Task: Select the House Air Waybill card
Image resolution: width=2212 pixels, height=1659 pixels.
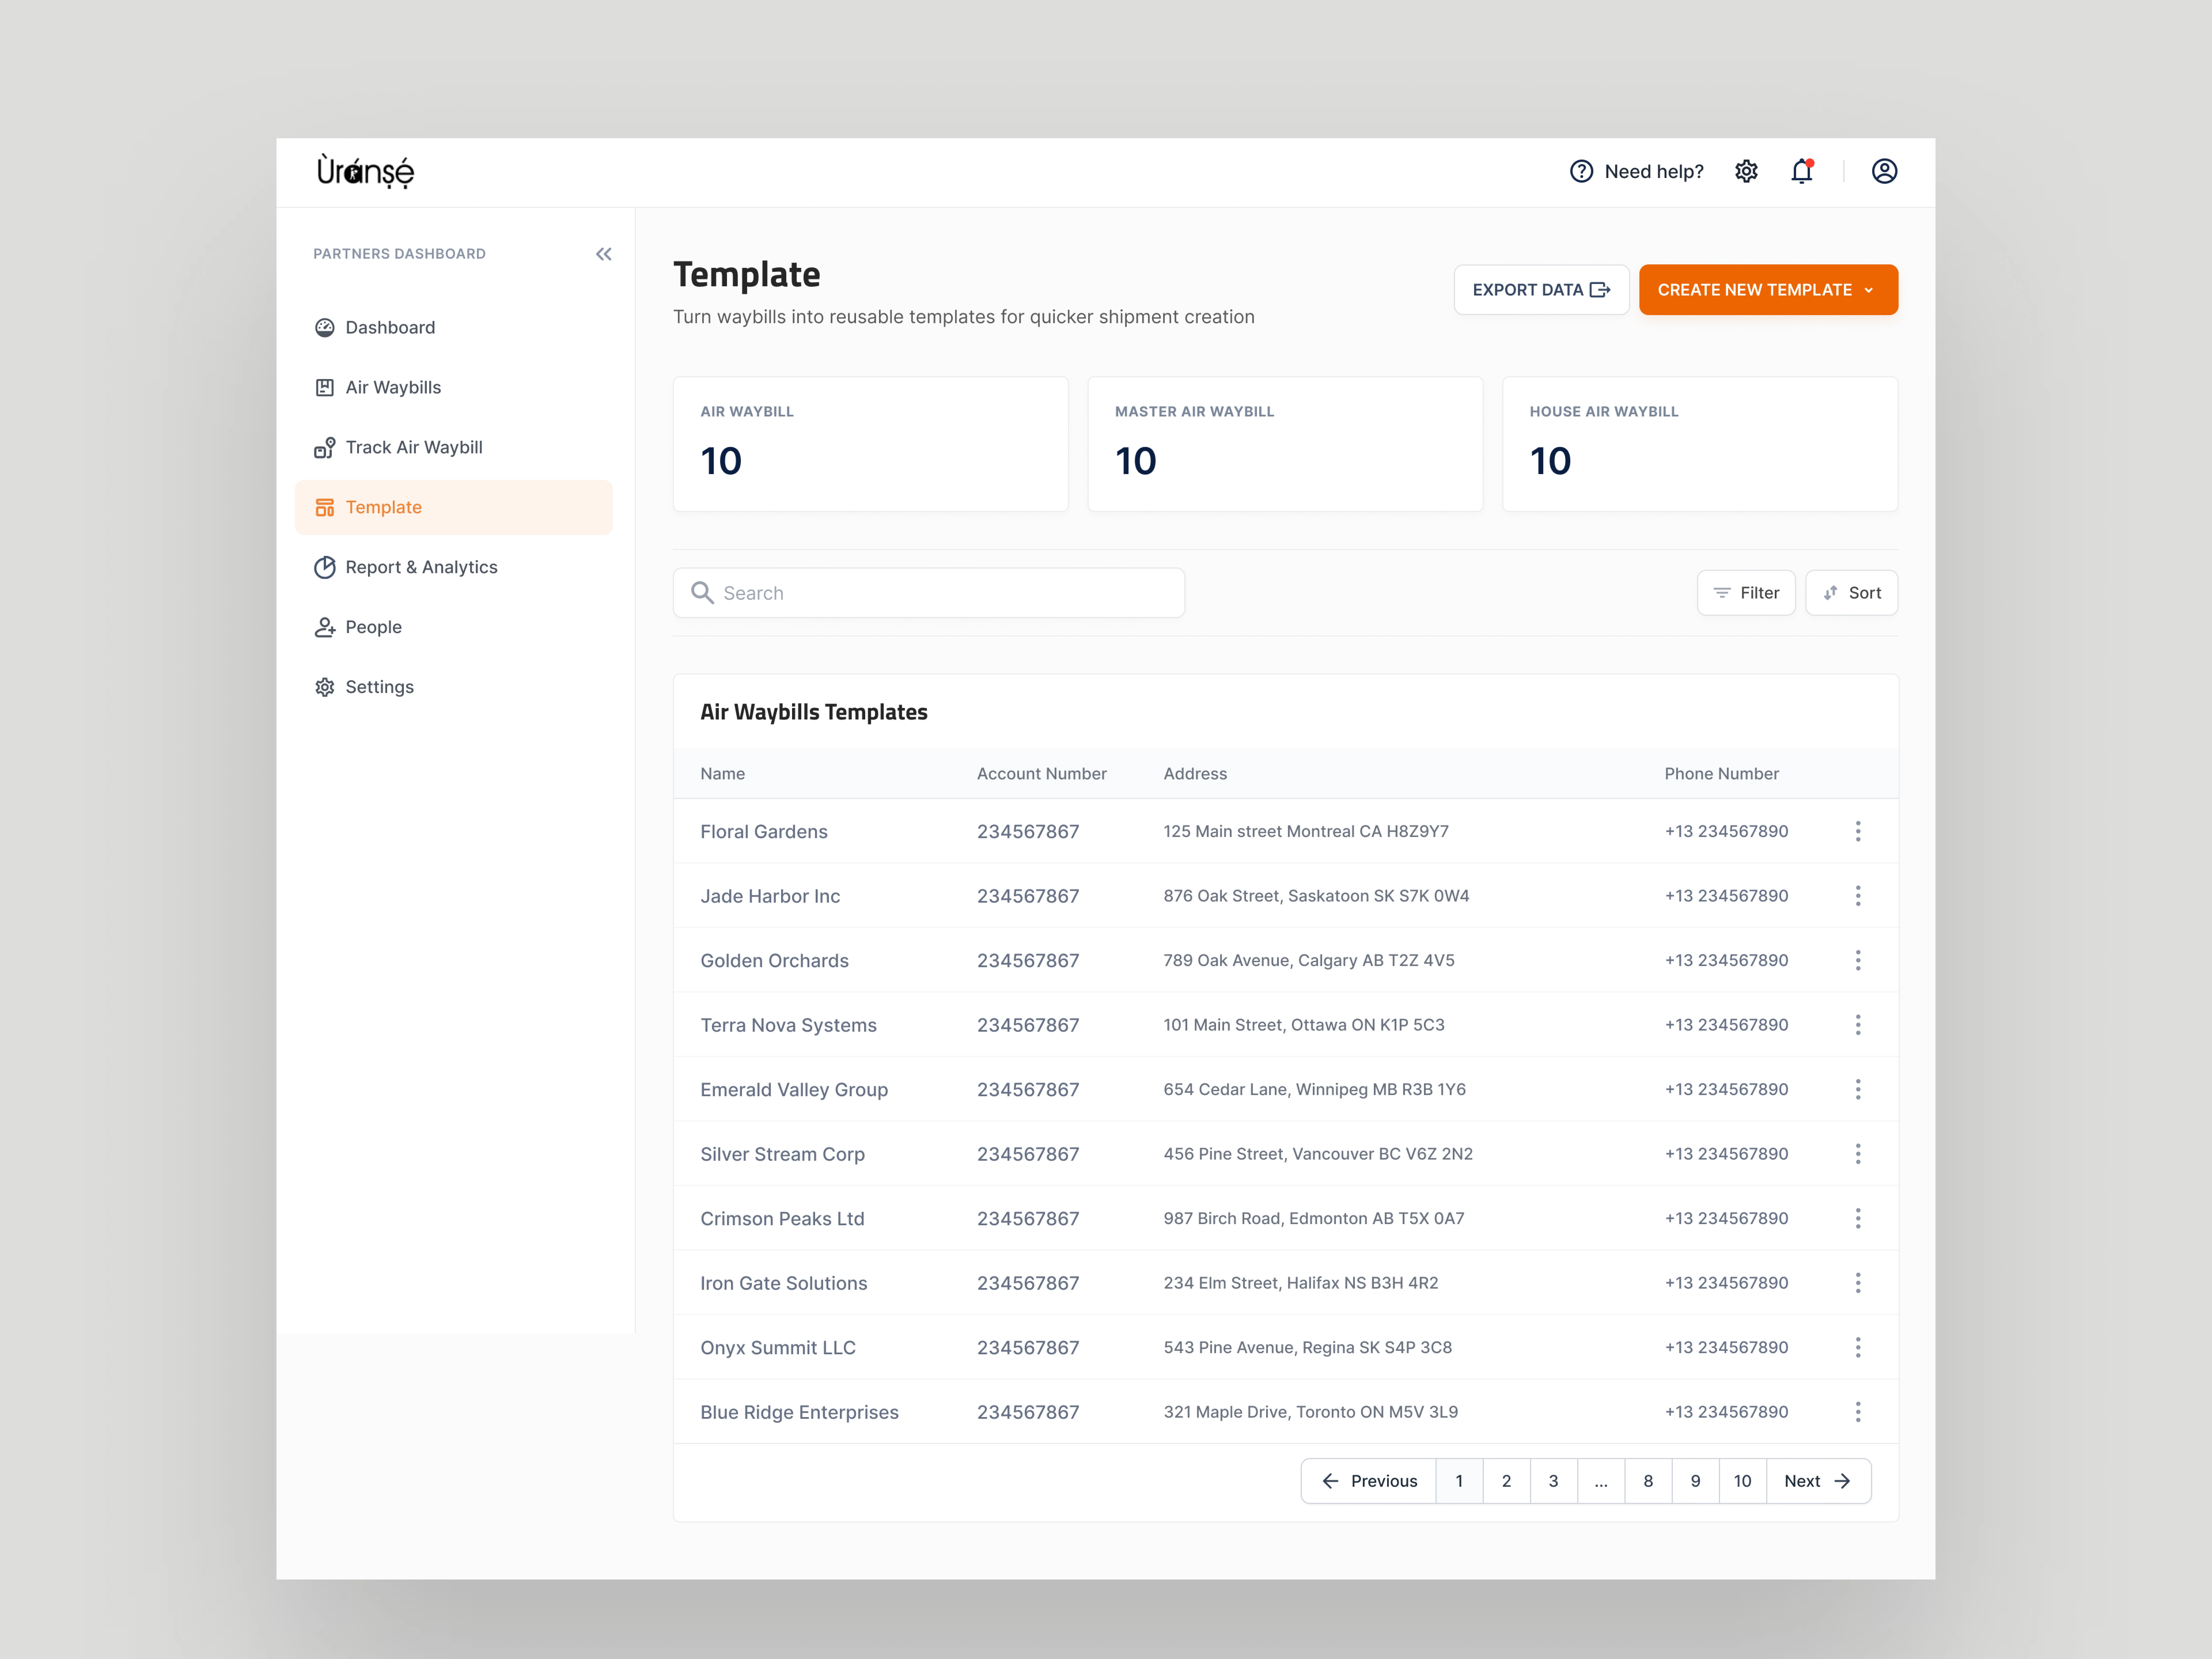Action: pos(1700,444)
